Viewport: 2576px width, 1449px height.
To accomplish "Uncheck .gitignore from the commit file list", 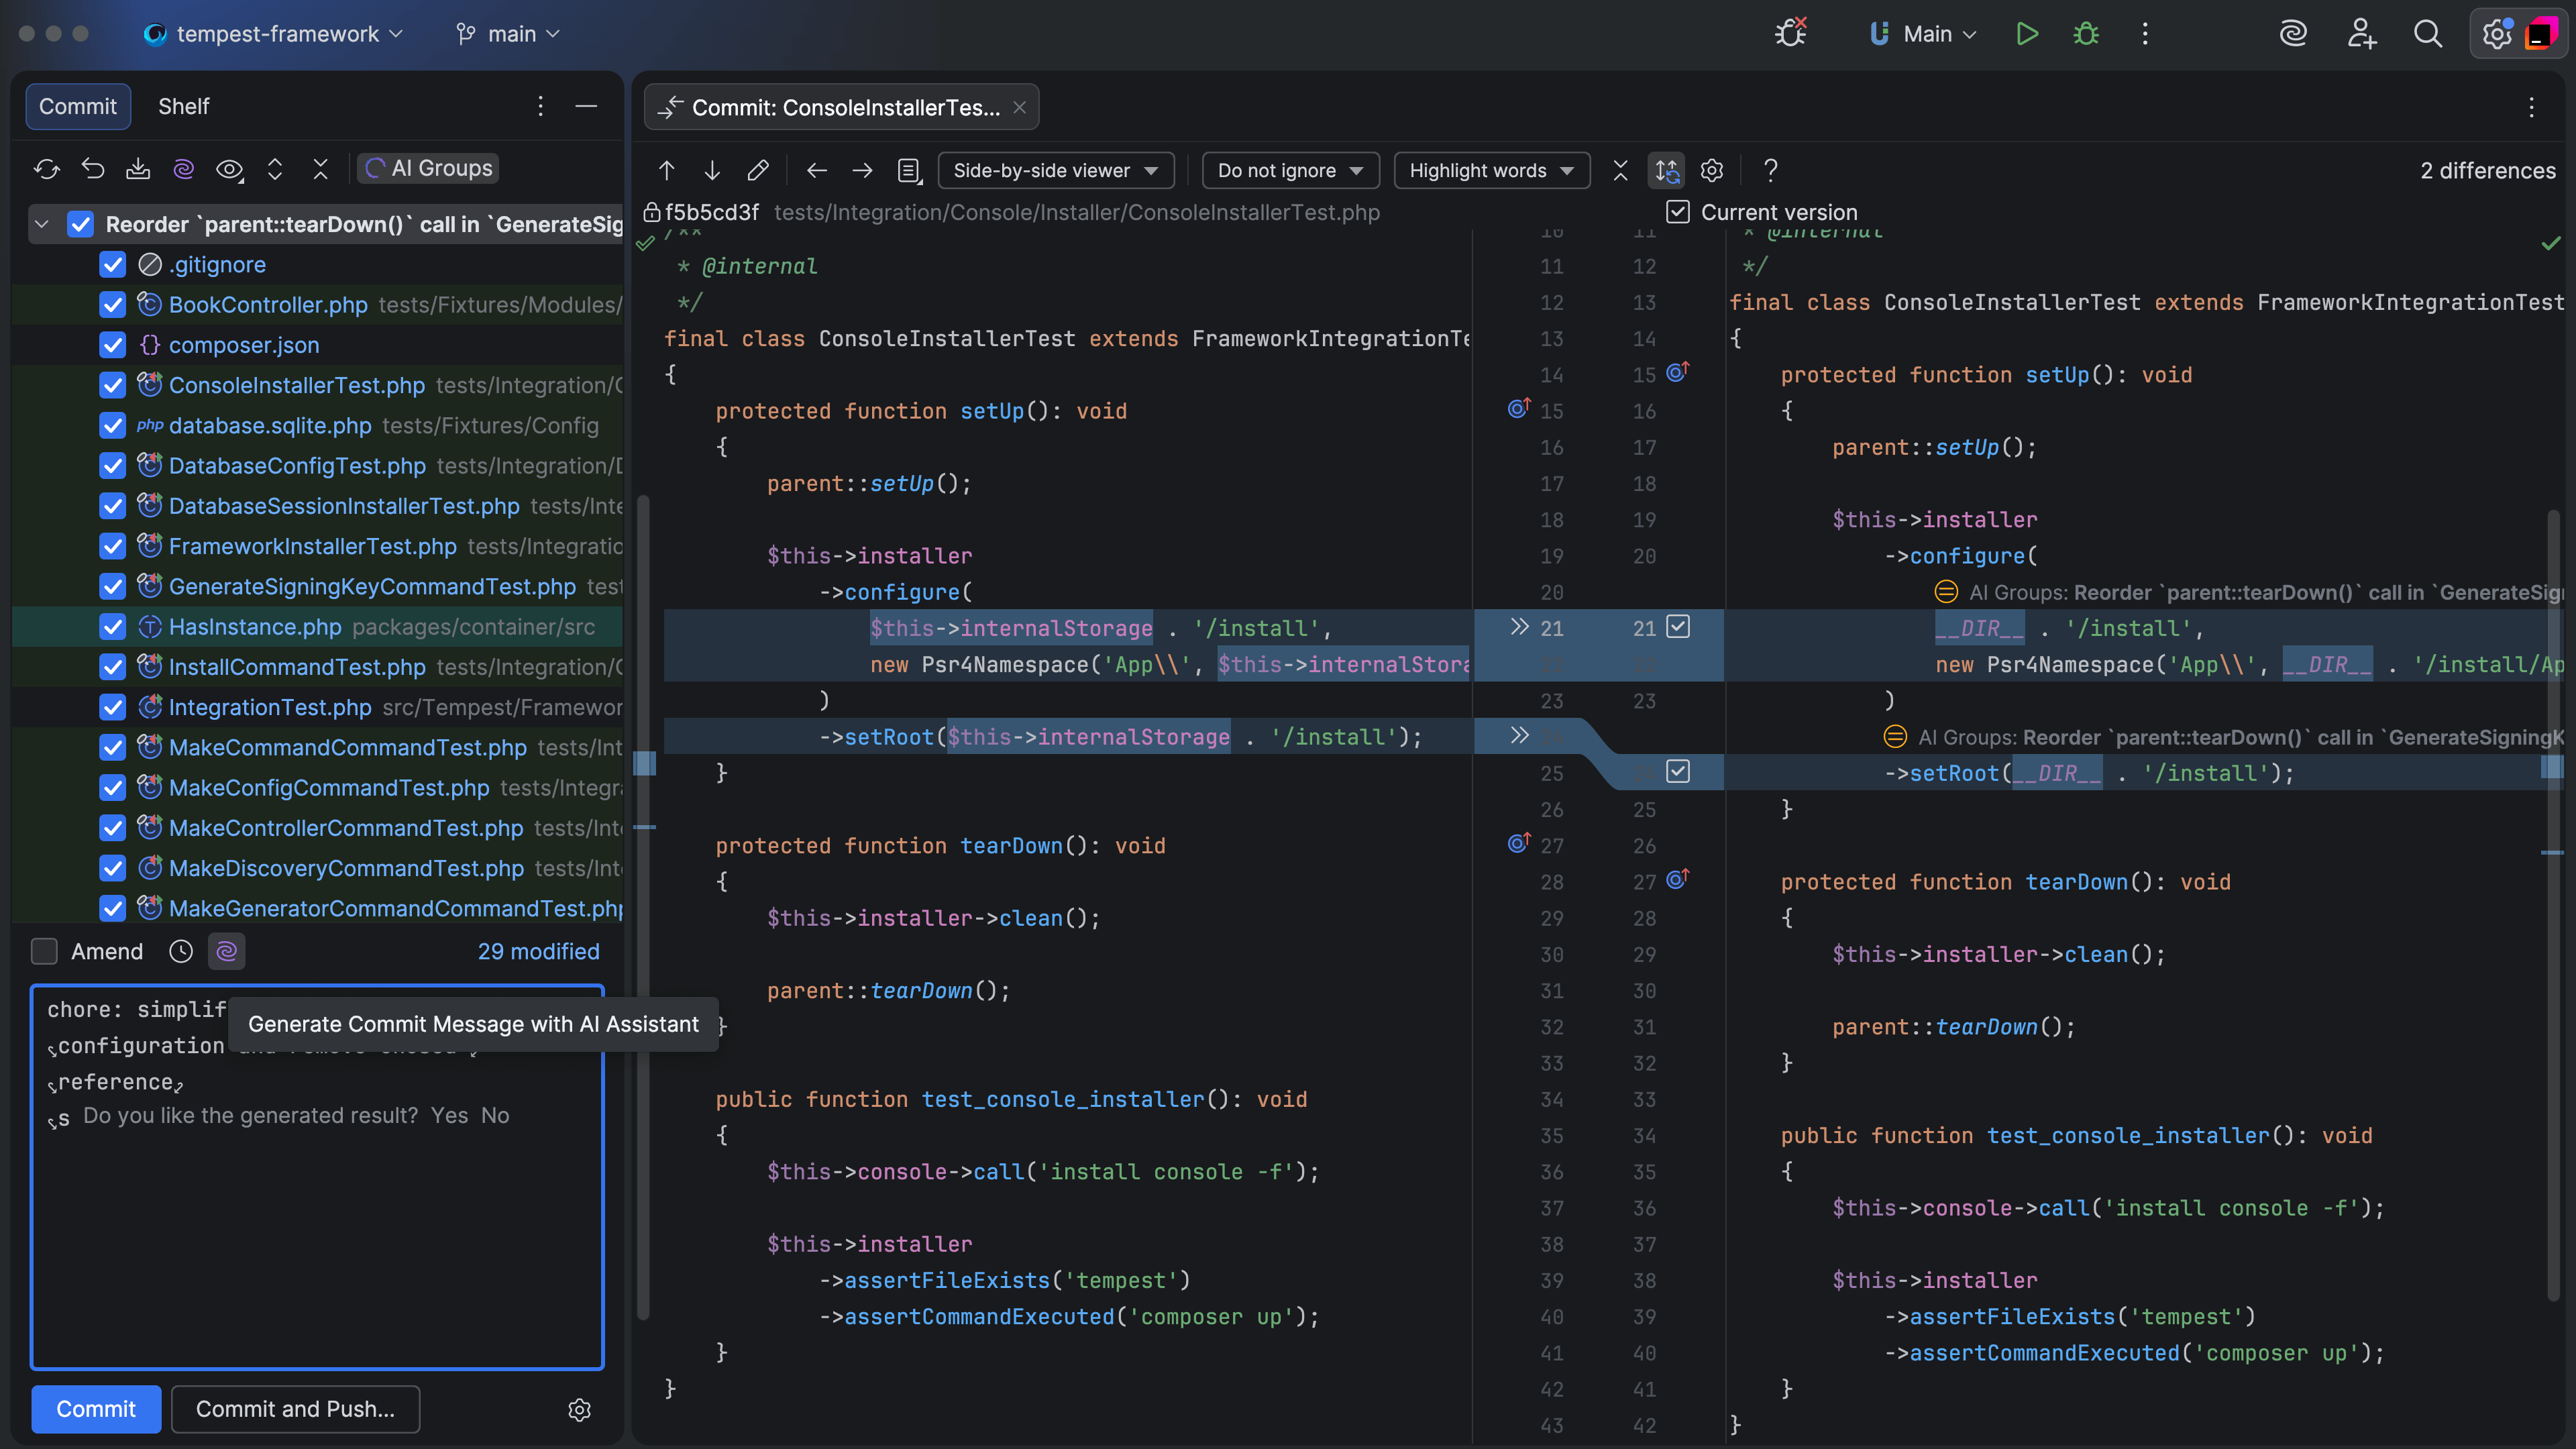I will click(x=111, y=264).
